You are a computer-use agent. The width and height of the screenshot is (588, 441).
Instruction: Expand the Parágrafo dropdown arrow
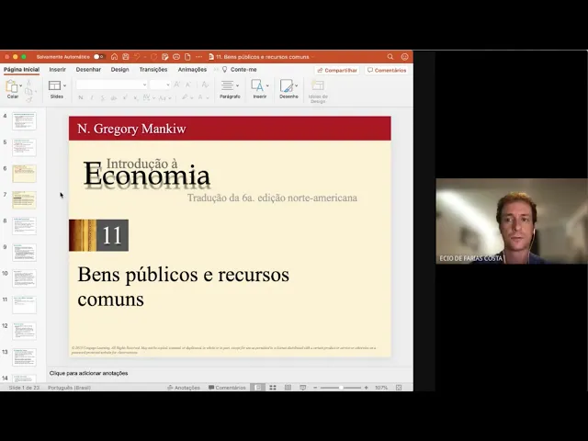point(237,85)
